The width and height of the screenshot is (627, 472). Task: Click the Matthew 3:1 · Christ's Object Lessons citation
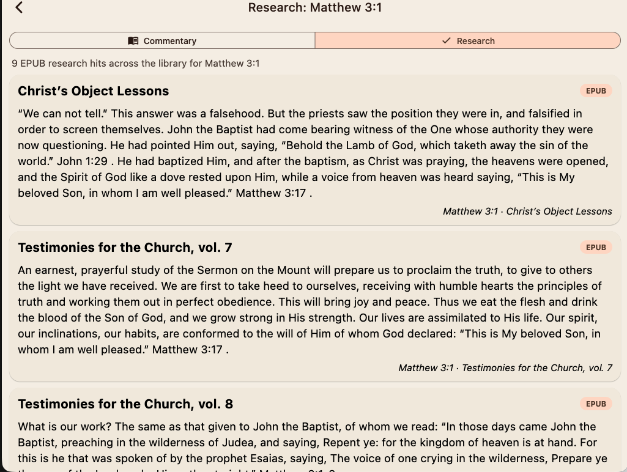[527, 211]
